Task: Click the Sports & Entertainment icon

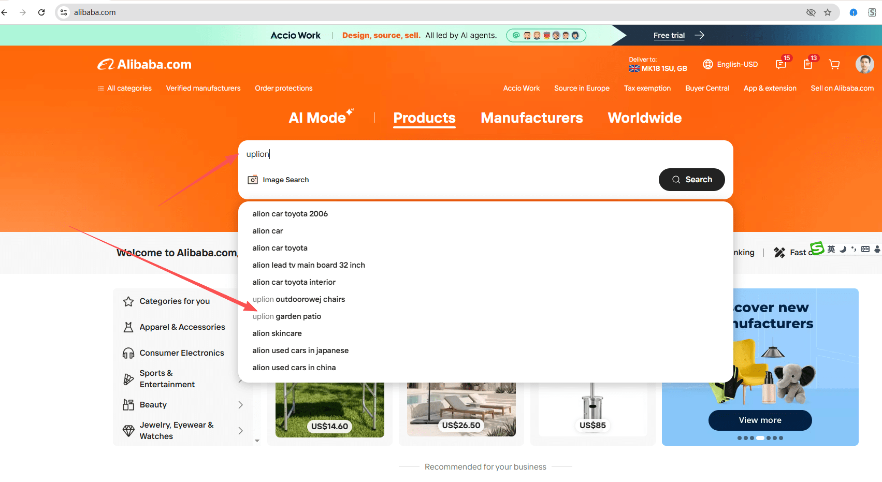Action: [x=128, y=379]
